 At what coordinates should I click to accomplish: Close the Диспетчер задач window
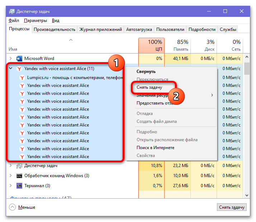241,11
